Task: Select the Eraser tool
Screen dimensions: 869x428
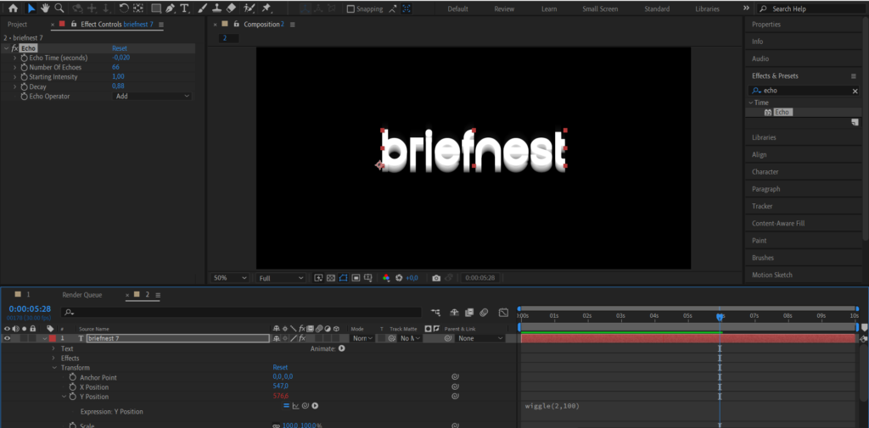Action: click(x=232, y=8)
